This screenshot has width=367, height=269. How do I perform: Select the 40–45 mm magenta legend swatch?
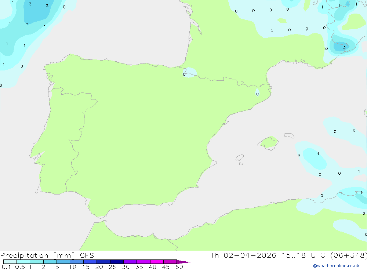pos(157,262)
